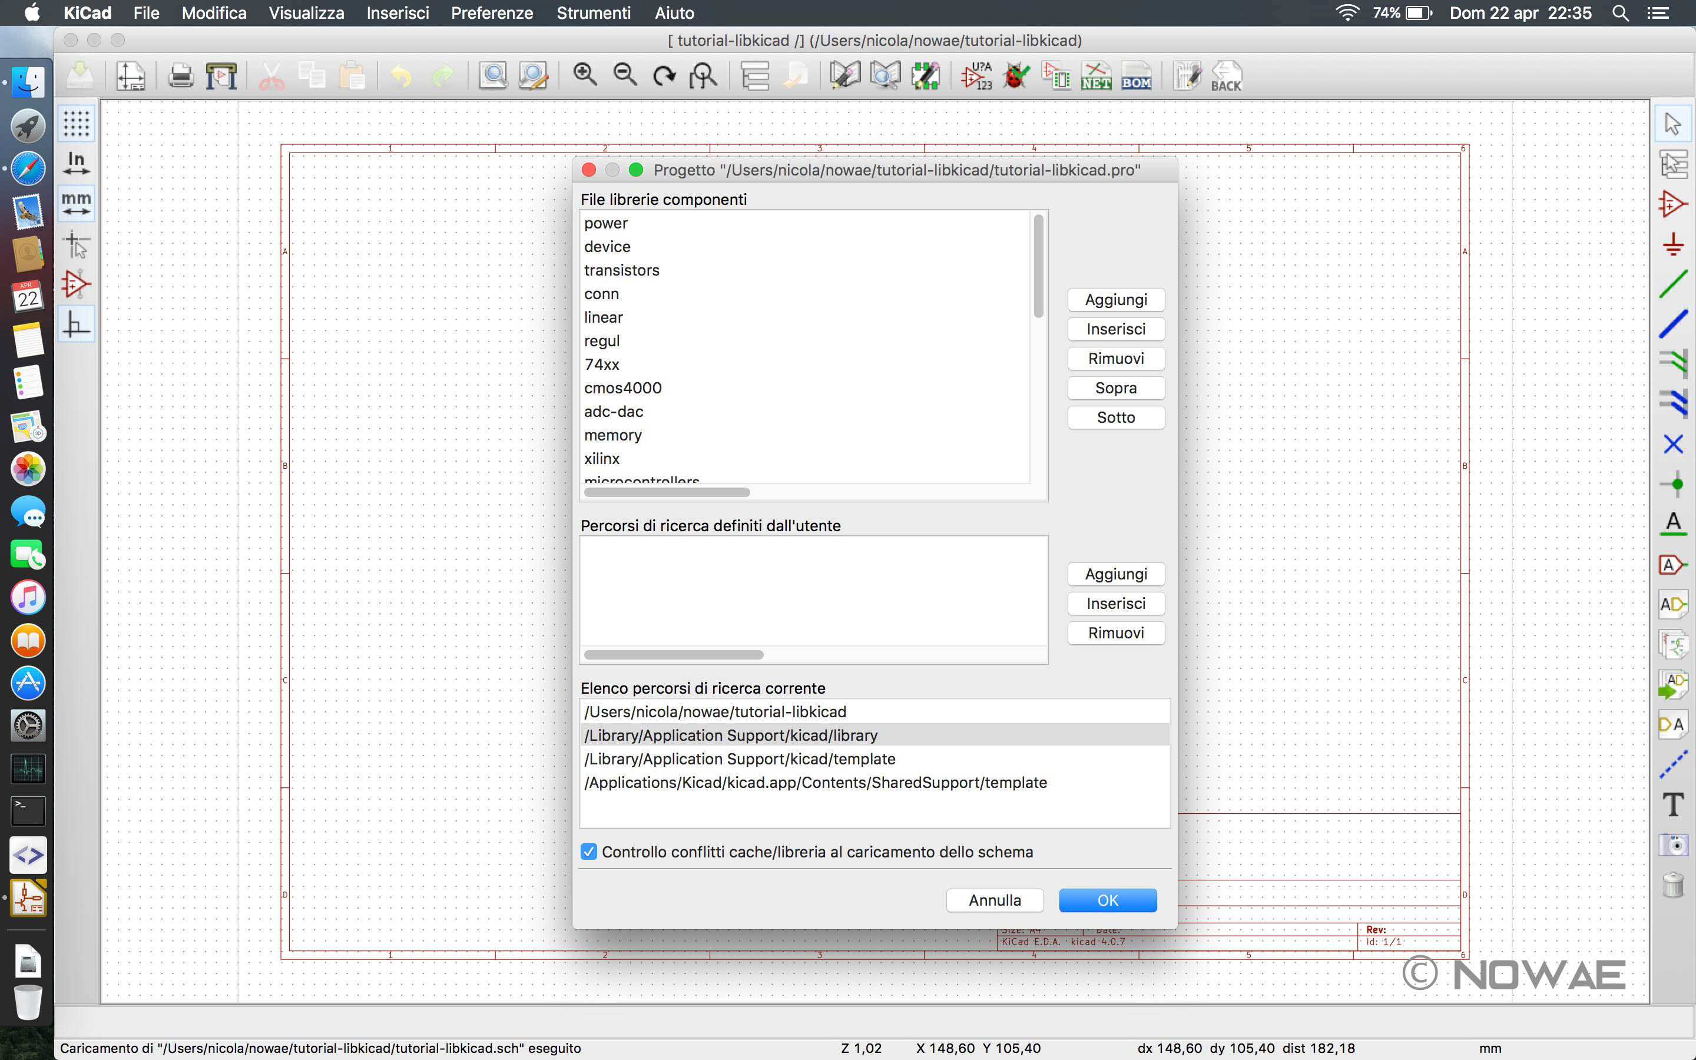Open the Inserisci menu
Screen dimensions: 1696x1060
(397, 12)
